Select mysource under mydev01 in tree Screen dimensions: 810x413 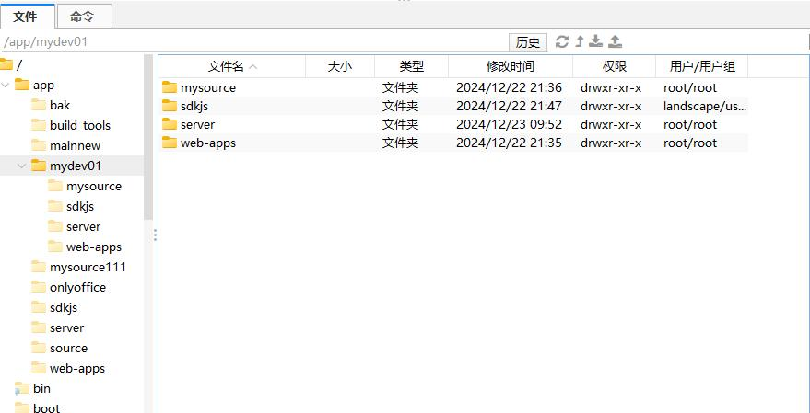[x=85, y=186]
